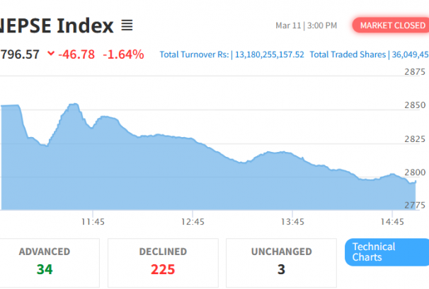Click the -46.78 point change value
This screenshot has width=429, height=289.
[78, 54]
